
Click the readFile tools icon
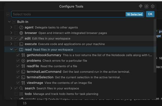pos(23,66)
